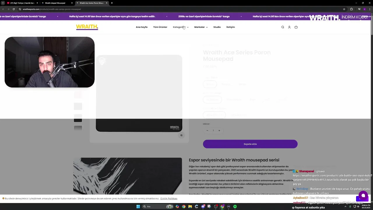This screenshot has height=210, width=373.
Task: Open the tab search dropdown arrow
Action: point(3,3)
